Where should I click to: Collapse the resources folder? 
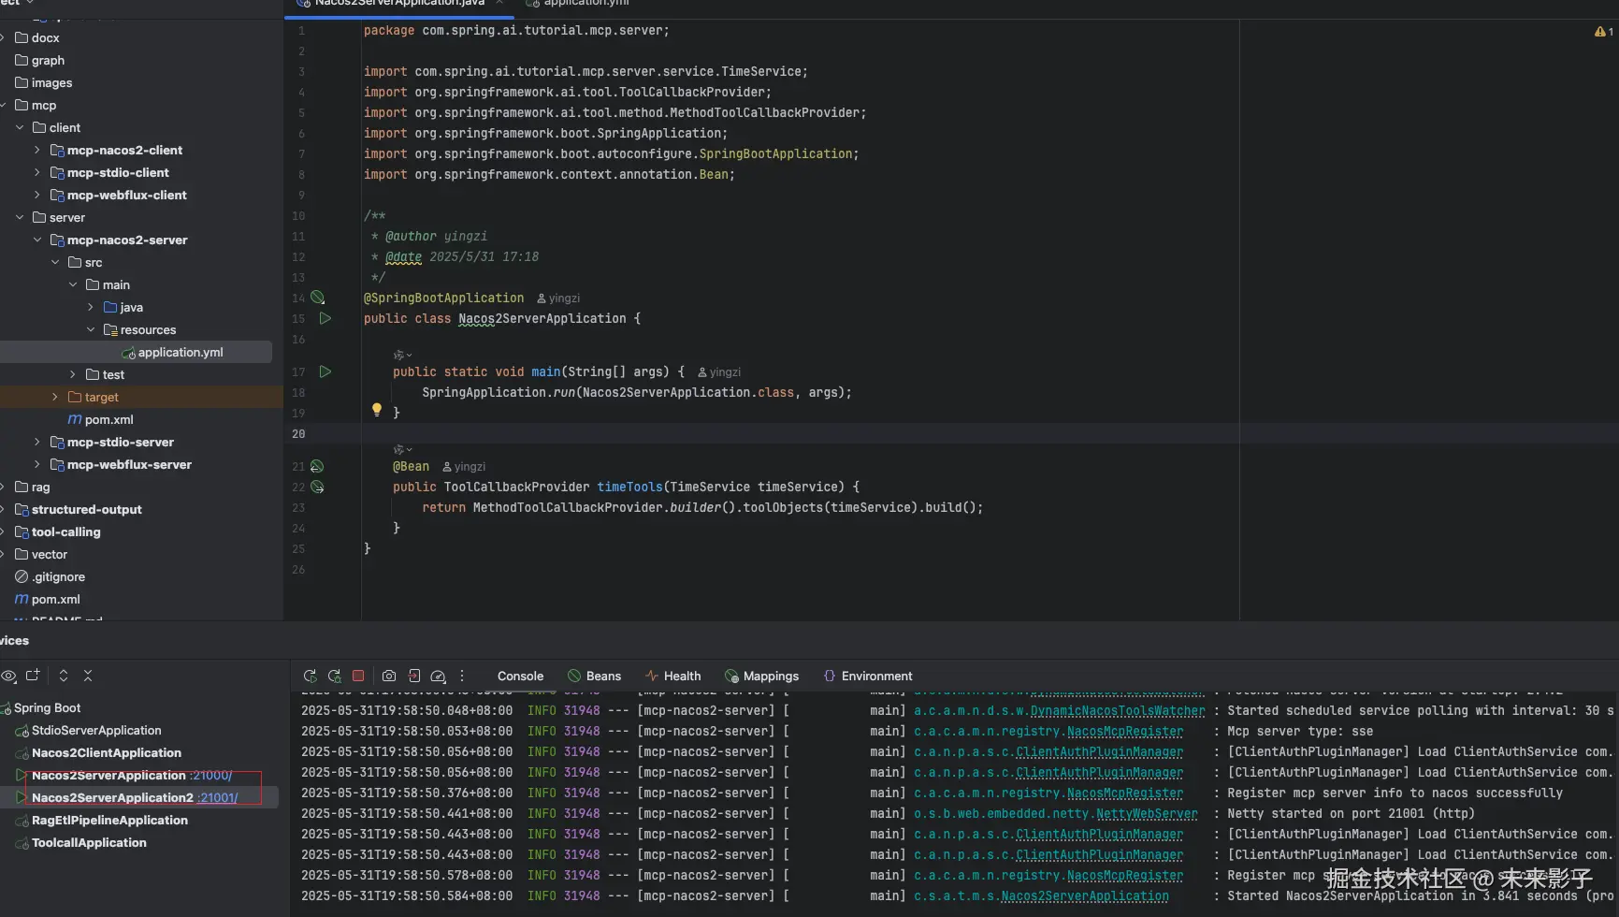click(91, 329)
